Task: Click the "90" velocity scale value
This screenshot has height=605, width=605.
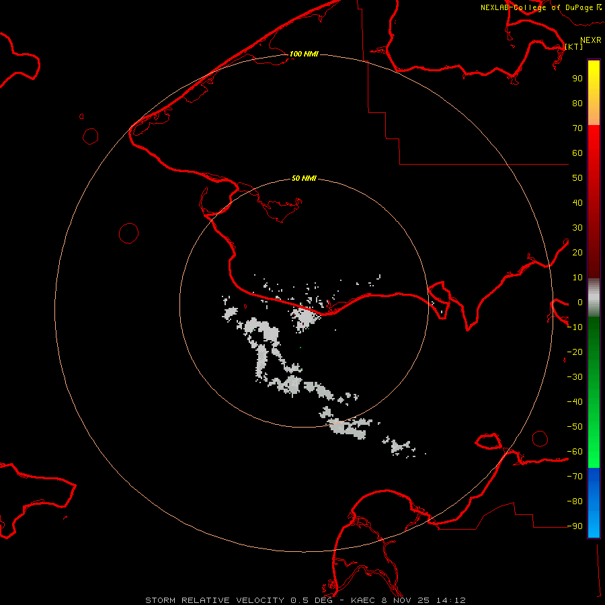Action: [577, 79]
